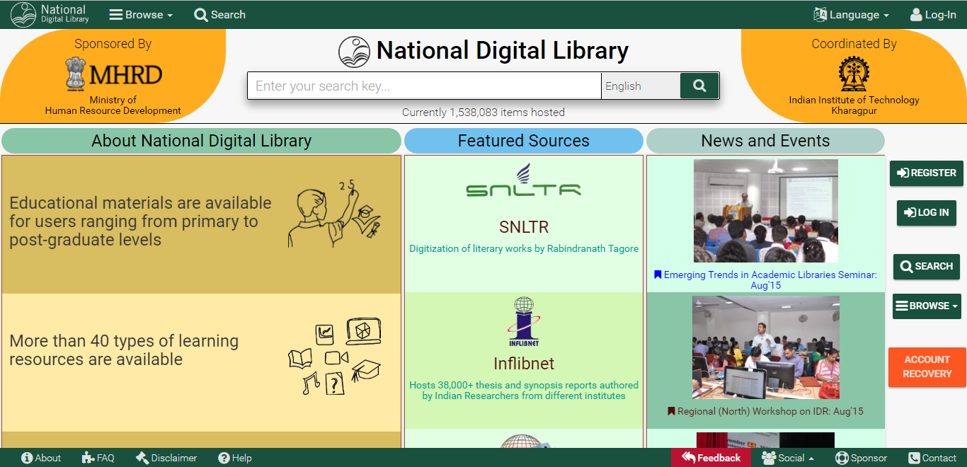The image size is (967, 467).
Task: Click the LOG IN side button
Action: (926, 213)
